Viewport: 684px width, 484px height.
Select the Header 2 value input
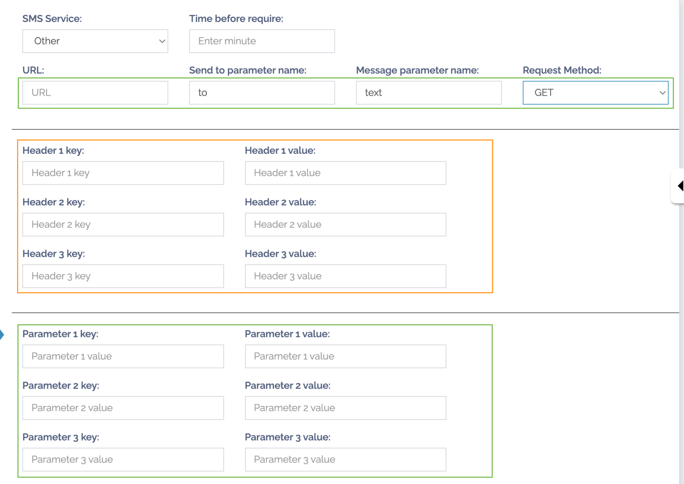click(345, 225)
